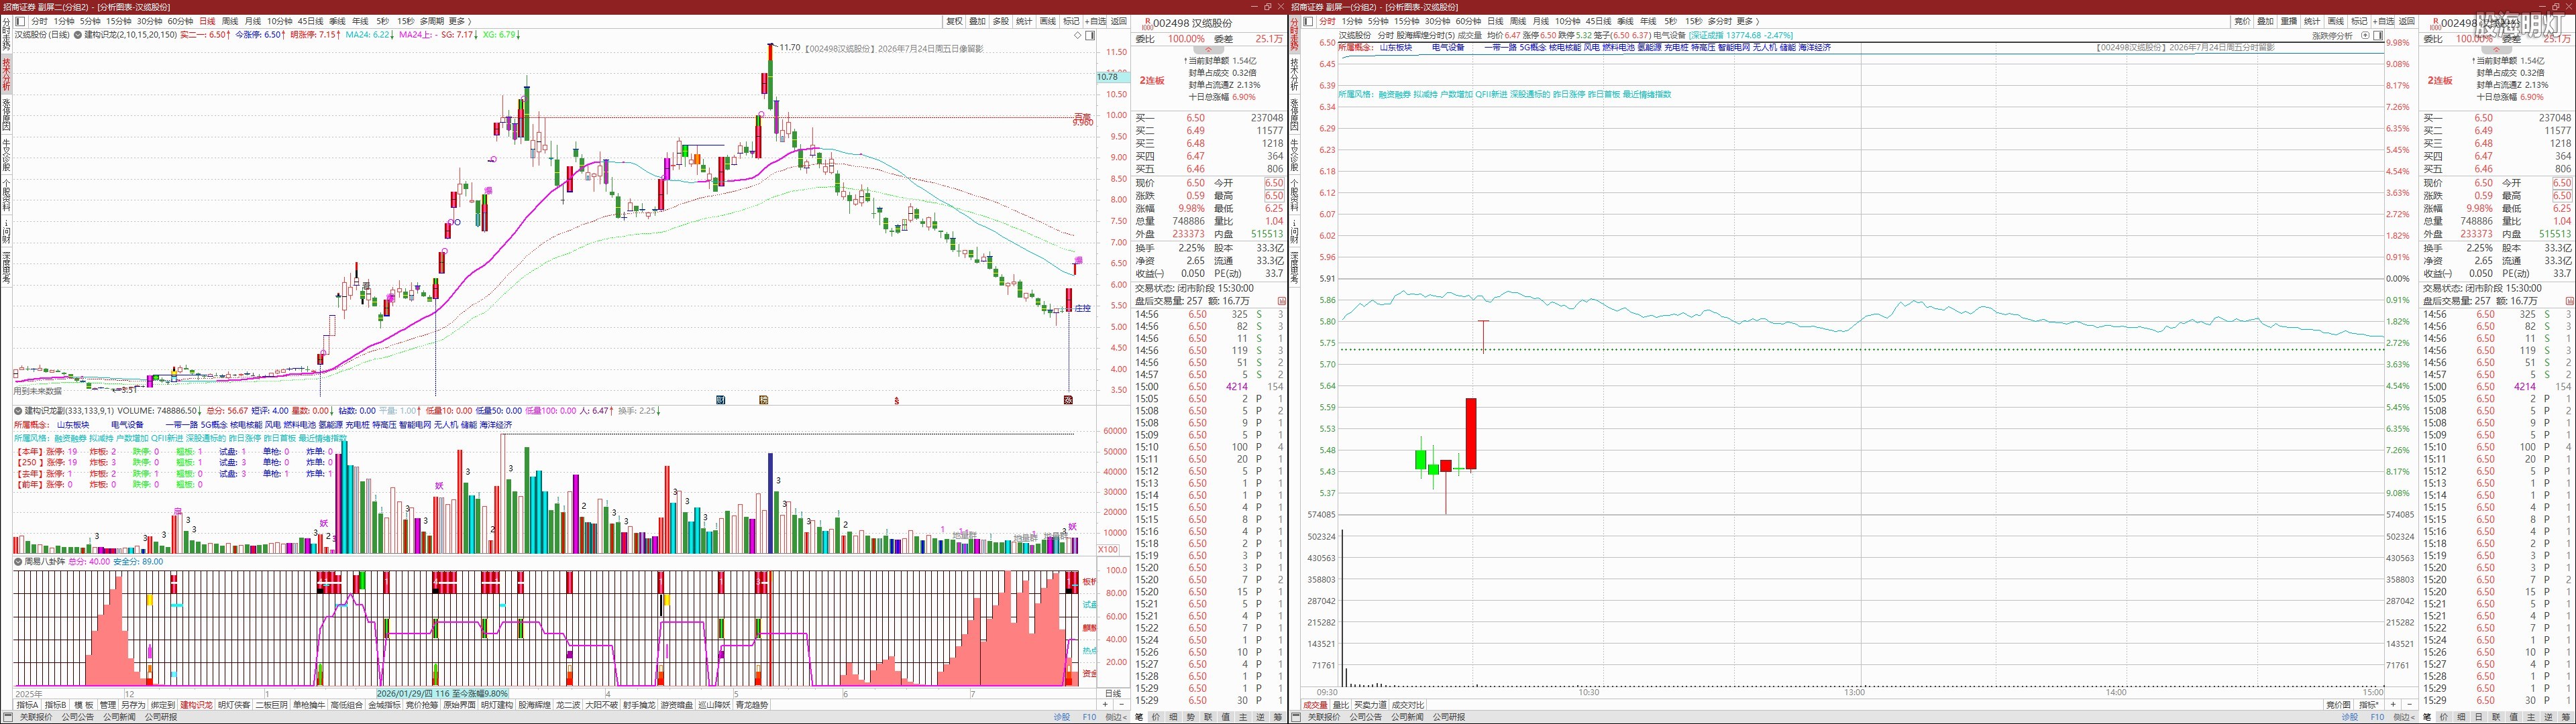Open 多周期 selector in 副屏二 toolbar
The width and height of the screenshot is (2576, 724).
pyautogui.click(x=432, y=21)
